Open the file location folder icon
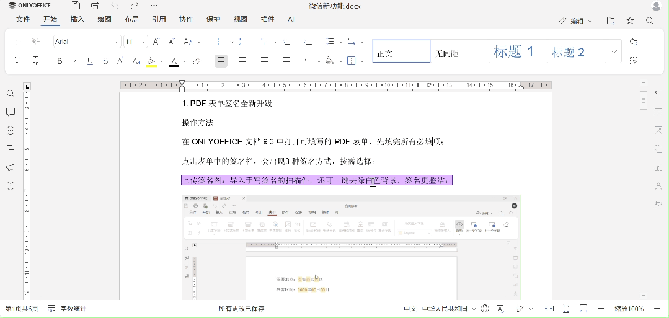 (611, 20)
